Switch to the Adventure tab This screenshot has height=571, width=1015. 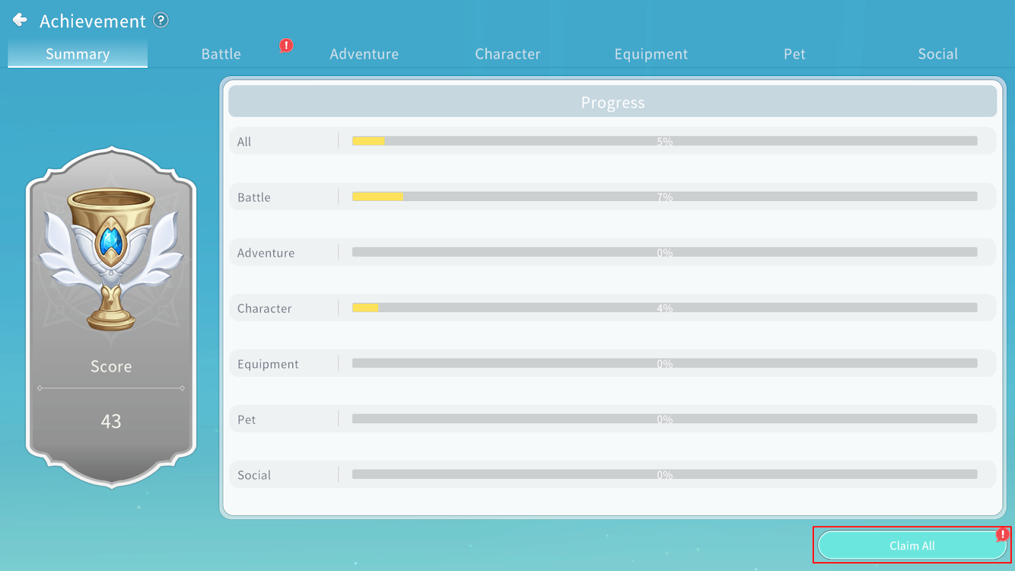[364, 54]
